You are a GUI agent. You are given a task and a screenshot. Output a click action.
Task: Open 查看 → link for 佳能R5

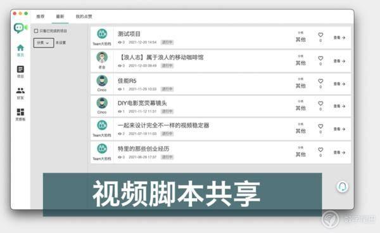pos(339,84)
